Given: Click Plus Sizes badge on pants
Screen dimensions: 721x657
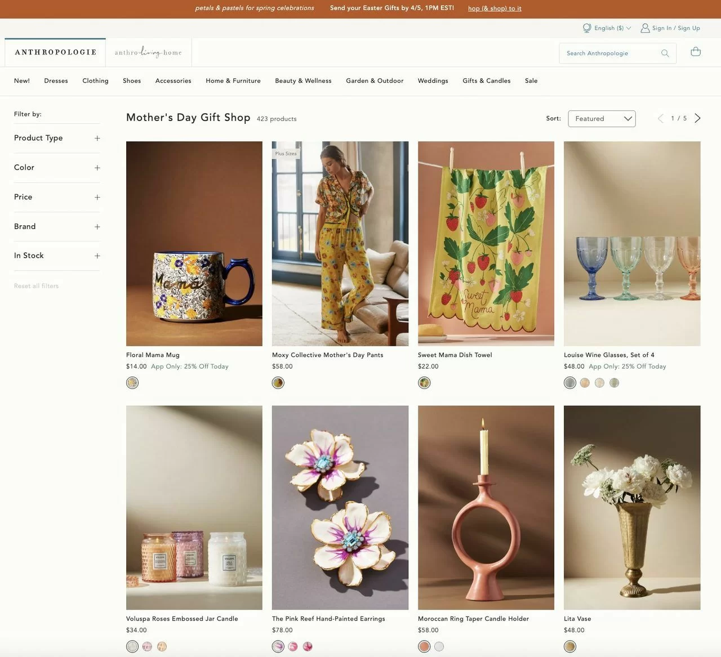Looking at the screenshot, I should pos(286,153).
